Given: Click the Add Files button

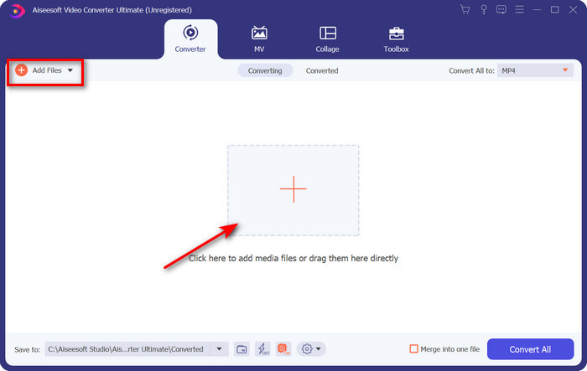Looking at the screenshot, I should coord(44,70).
